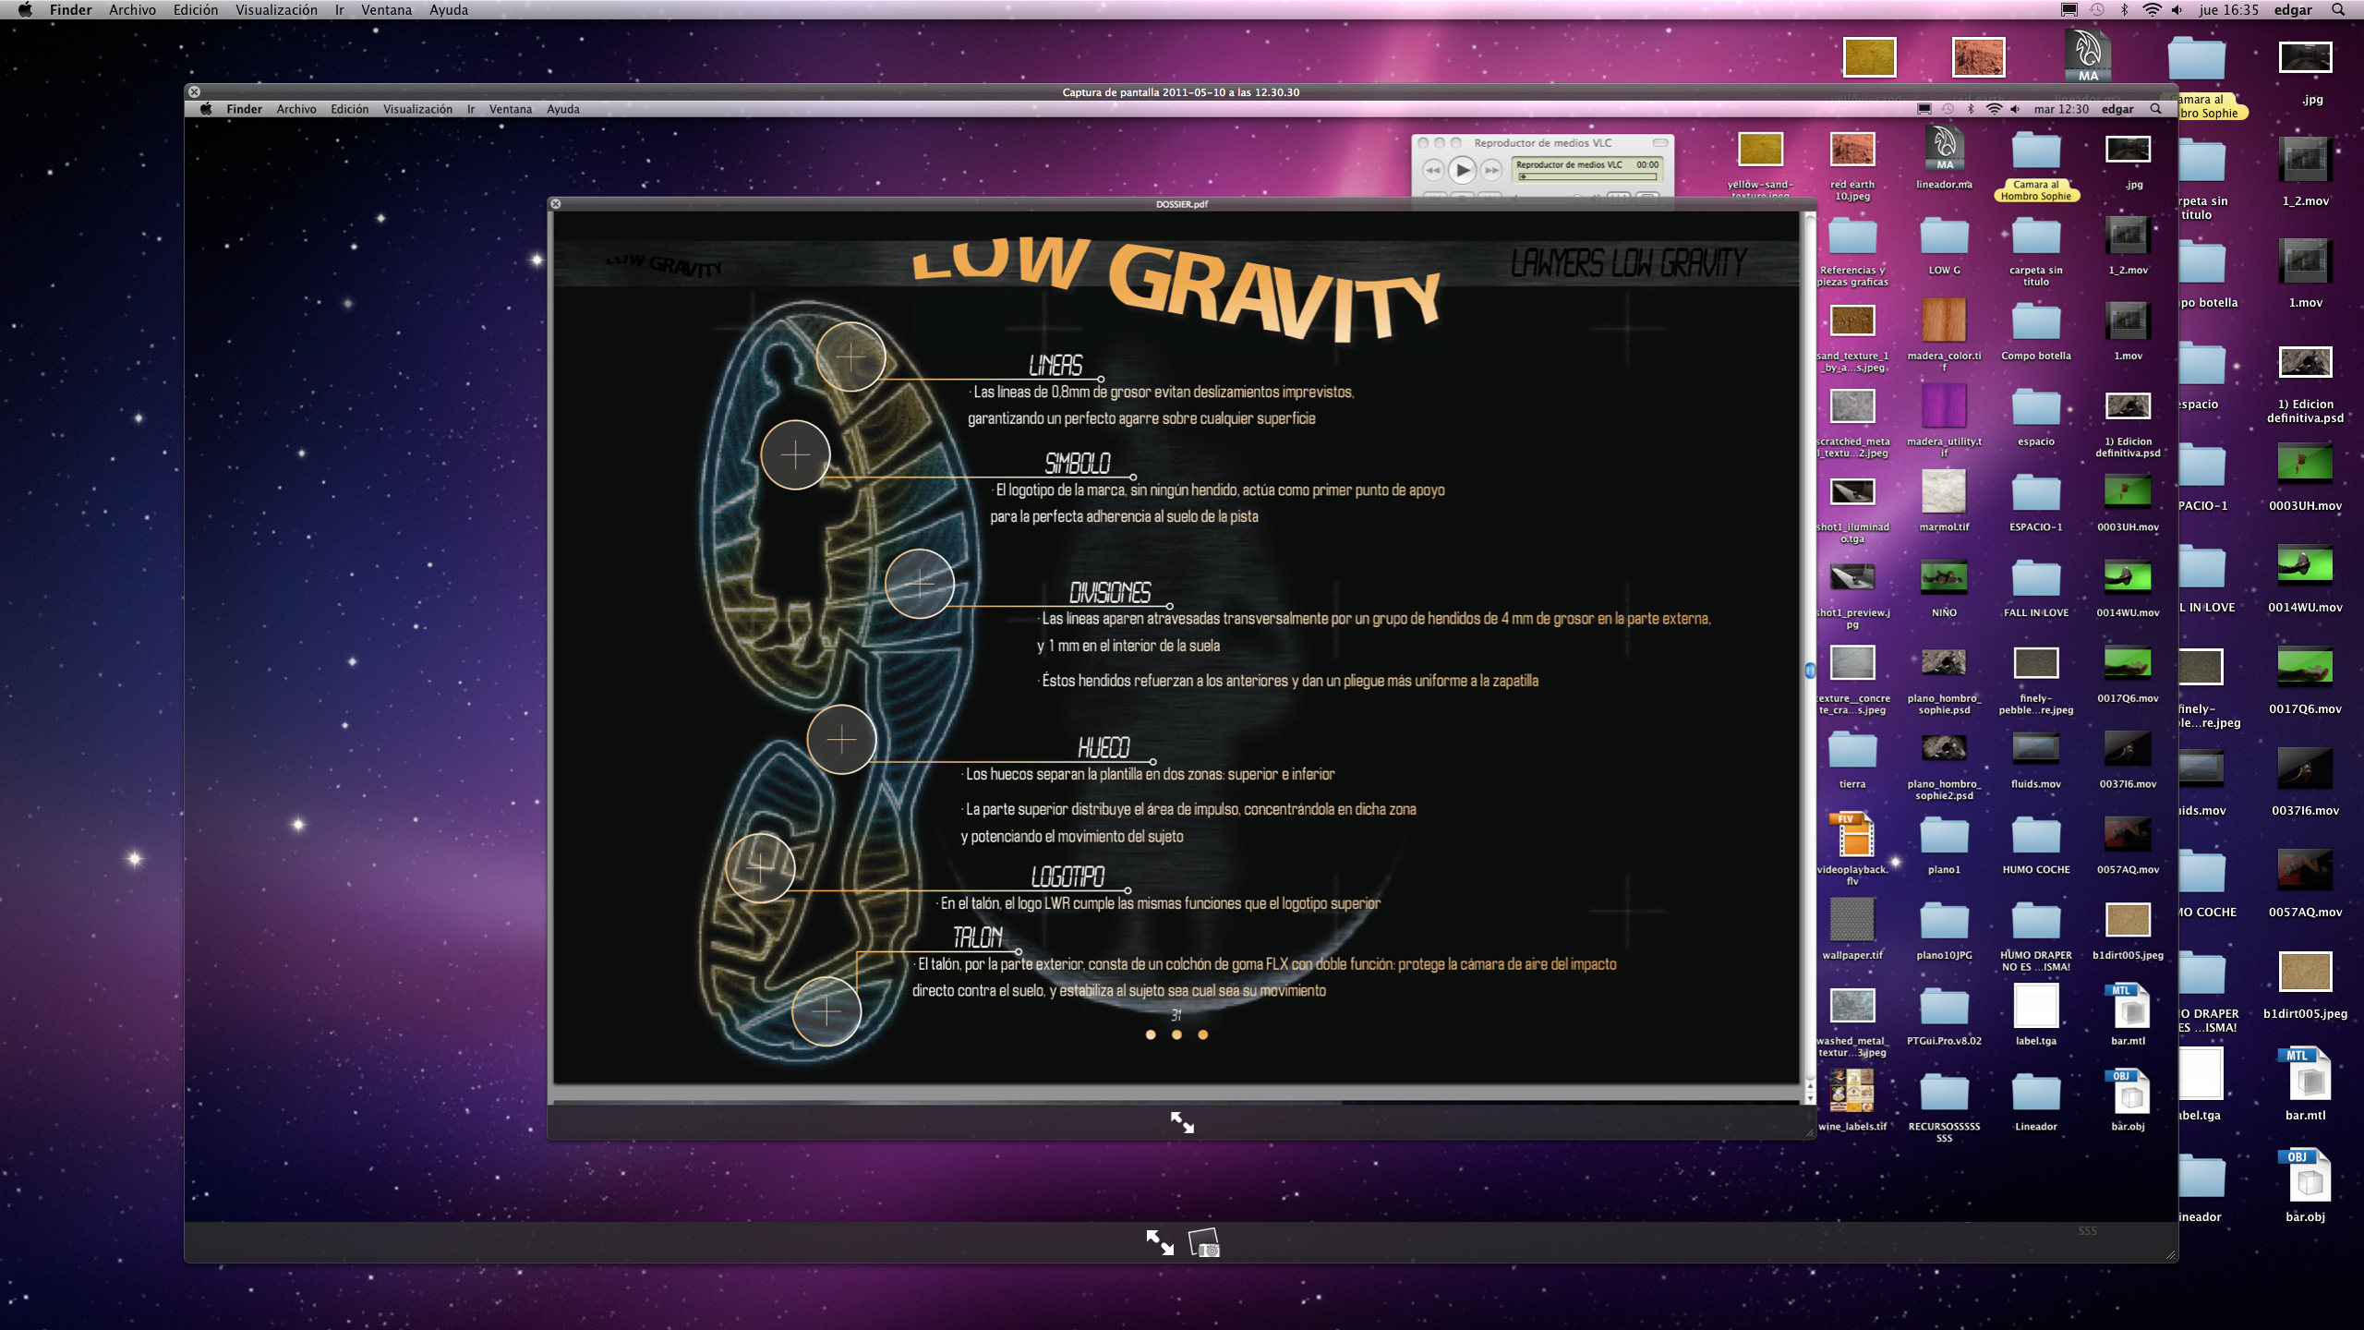The width and height of the screenshot is (2364, 1330).
Task: Open Visualización in the topmost menu bar
Action: point(276,10)
